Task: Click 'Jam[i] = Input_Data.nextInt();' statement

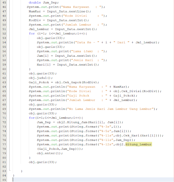Action: 67,56
